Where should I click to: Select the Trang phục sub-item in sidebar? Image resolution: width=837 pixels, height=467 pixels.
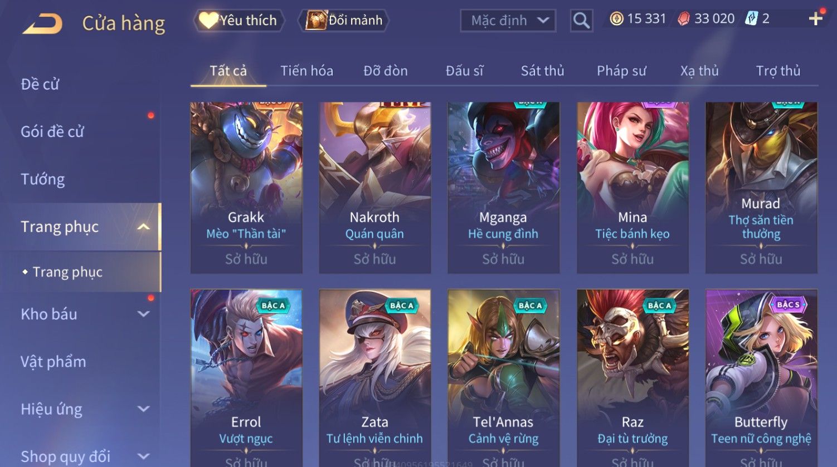pos(67,272)
